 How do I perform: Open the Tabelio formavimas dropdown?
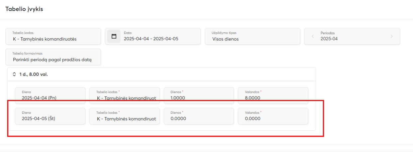53,57
